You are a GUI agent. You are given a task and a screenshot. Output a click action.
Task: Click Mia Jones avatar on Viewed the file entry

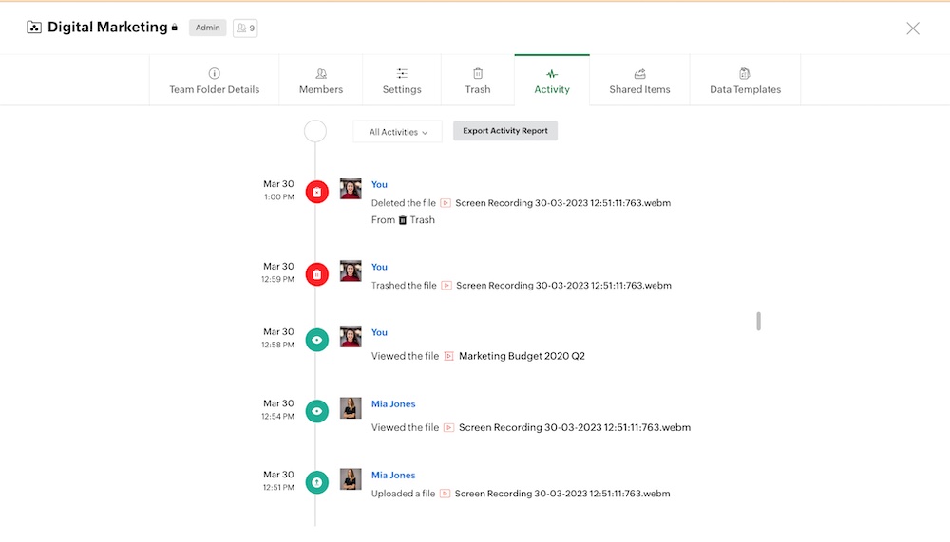point(351,407)
